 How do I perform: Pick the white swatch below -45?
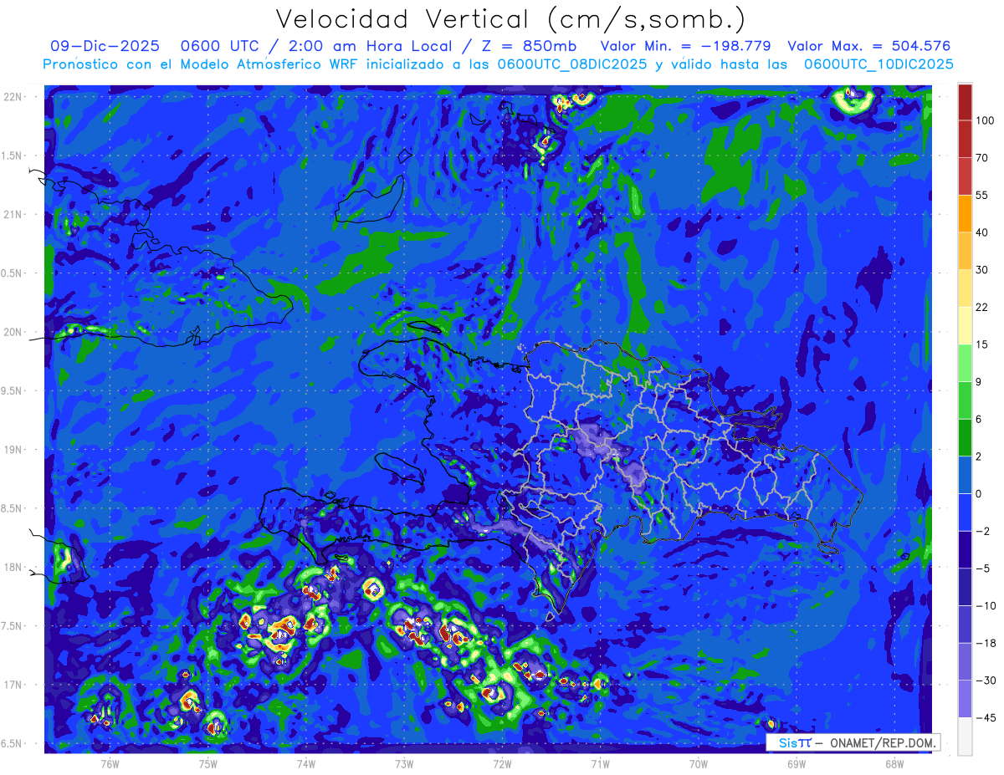coord(965,736)
